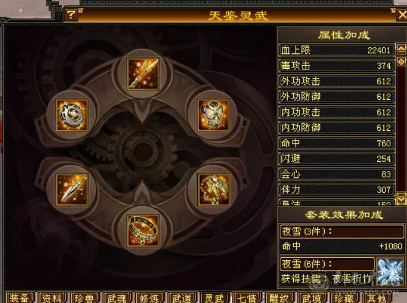Viewport: 407px width, 303px height.
Task: Switch to the 武魂 tab
Action: pyautogui.click(x=116, y=298)
